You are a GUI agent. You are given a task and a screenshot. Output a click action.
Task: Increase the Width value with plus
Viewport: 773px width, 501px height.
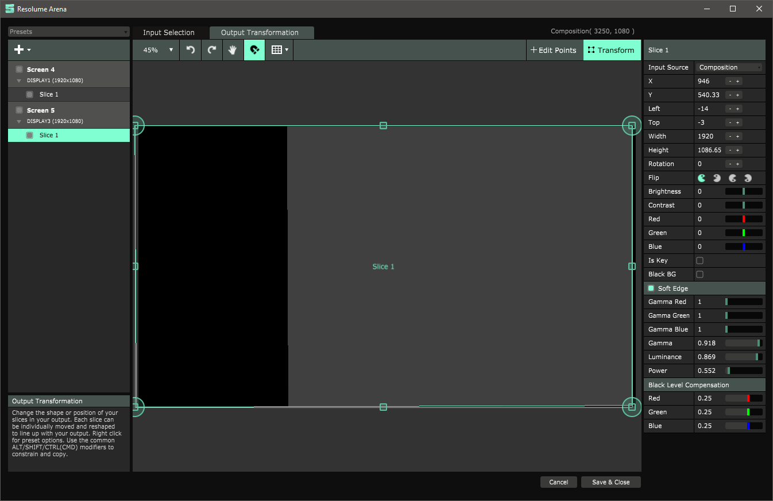point(738,137)
